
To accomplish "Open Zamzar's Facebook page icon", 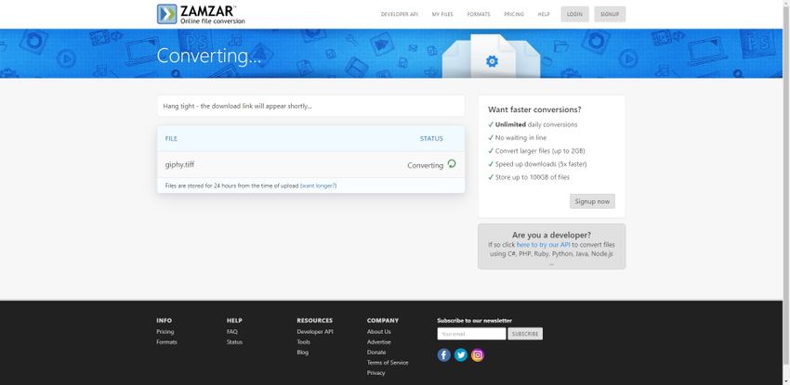I will click(x=444, y=354).
